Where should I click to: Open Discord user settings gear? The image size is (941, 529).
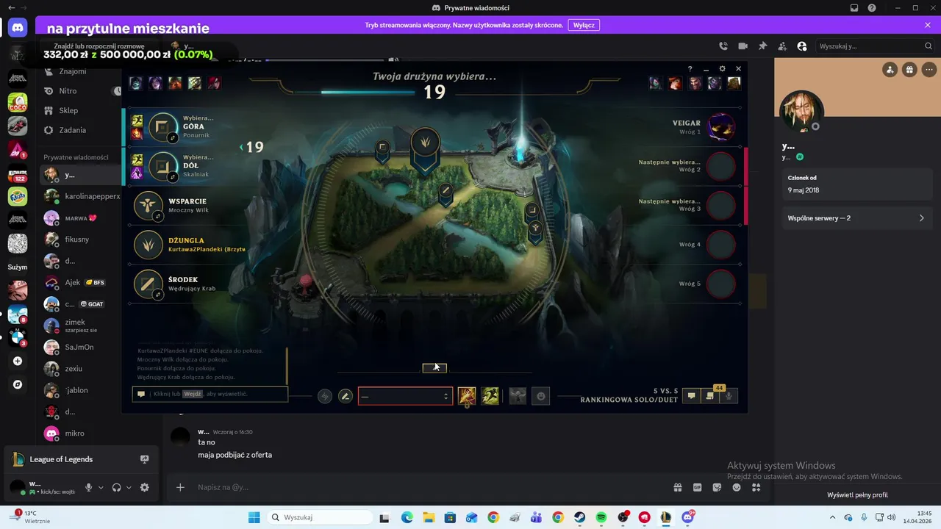pos(144,487)
